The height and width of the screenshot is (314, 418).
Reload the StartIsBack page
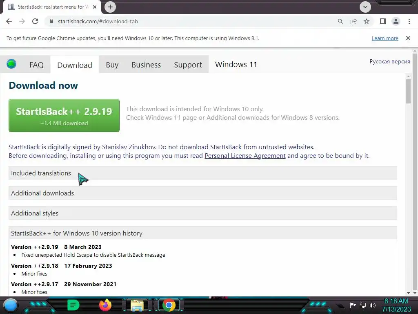point(35,21)
